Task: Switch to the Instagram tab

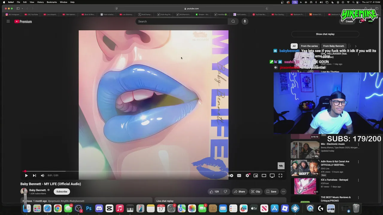Action: tap(13, 14)
